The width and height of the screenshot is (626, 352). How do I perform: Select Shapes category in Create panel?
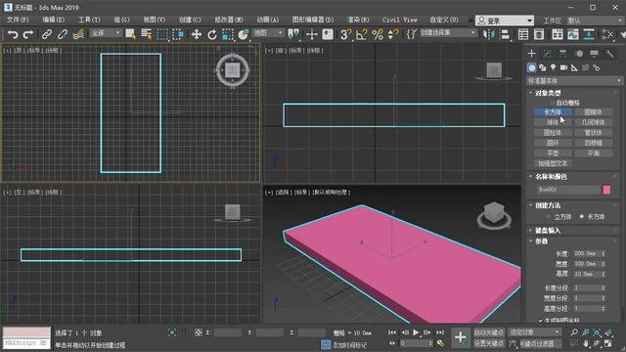pos(542,67)
